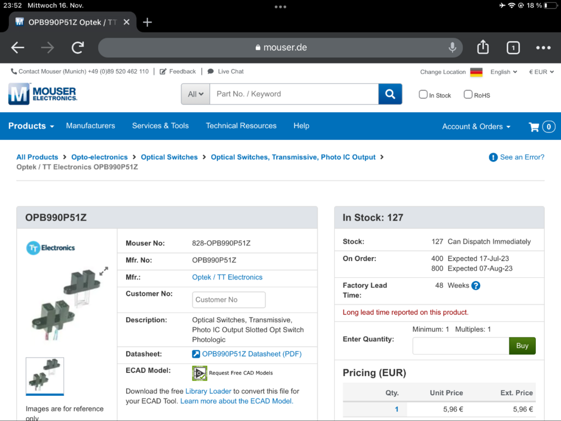Open the browser three-dot menu
The image size is (561, 421).
[543, 48]
